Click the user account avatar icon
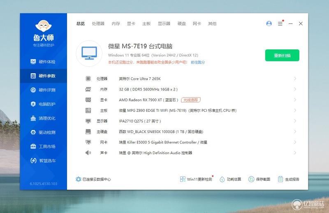The image size is (329, 213). (269, 23)
